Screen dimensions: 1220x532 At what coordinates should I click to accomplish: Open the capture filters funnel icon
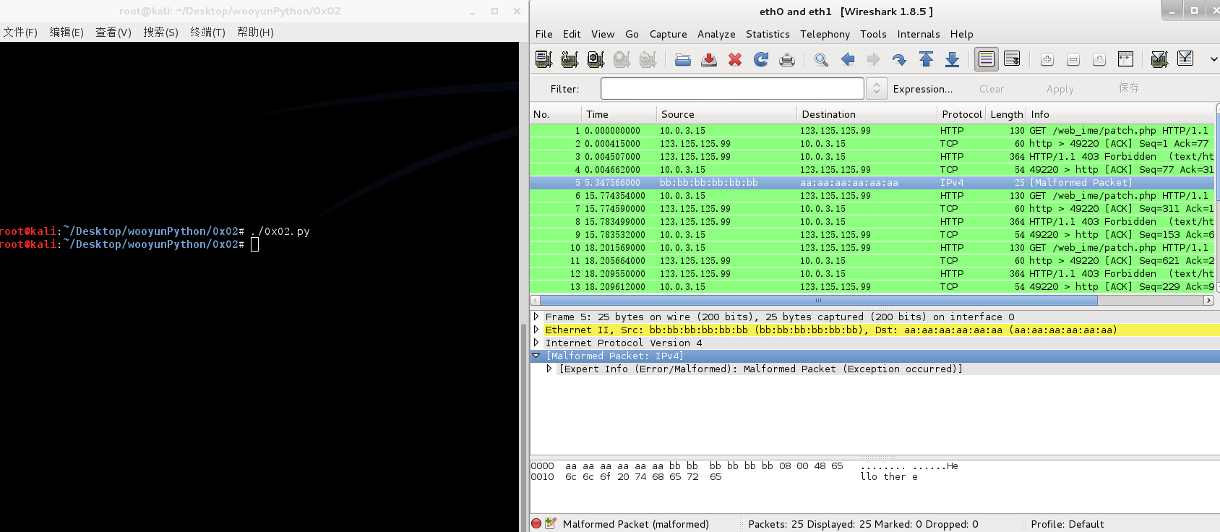pos(1159,59)
